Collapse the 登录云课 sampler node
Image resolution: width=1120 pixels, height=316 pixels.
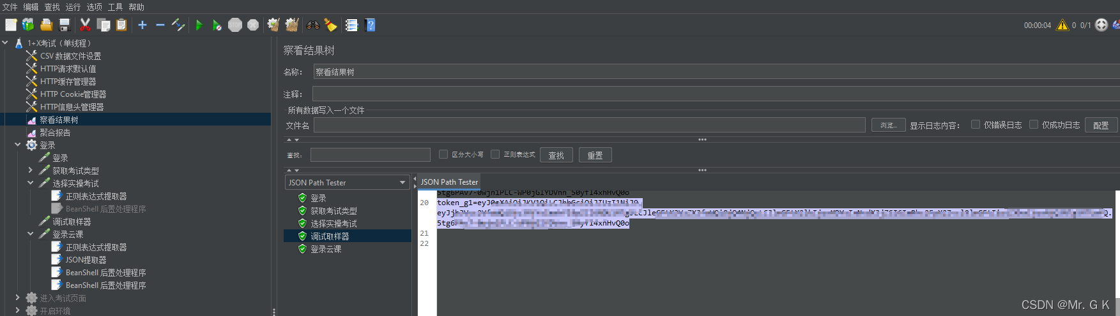pos(30,234)
